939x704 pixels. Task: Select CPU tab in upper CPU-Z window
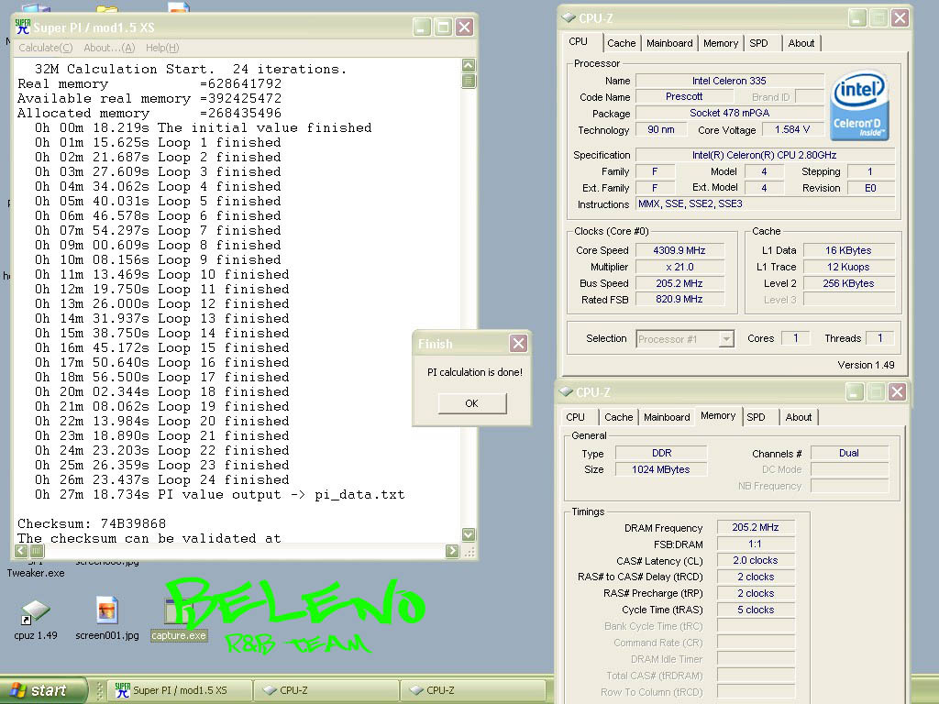[578, 41]
